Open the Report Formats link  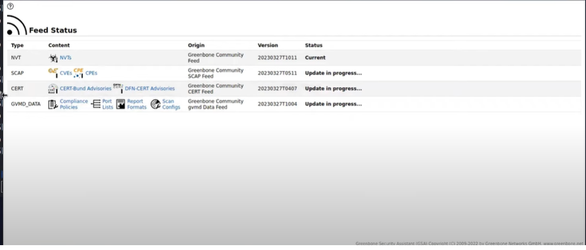pos(137,104)
